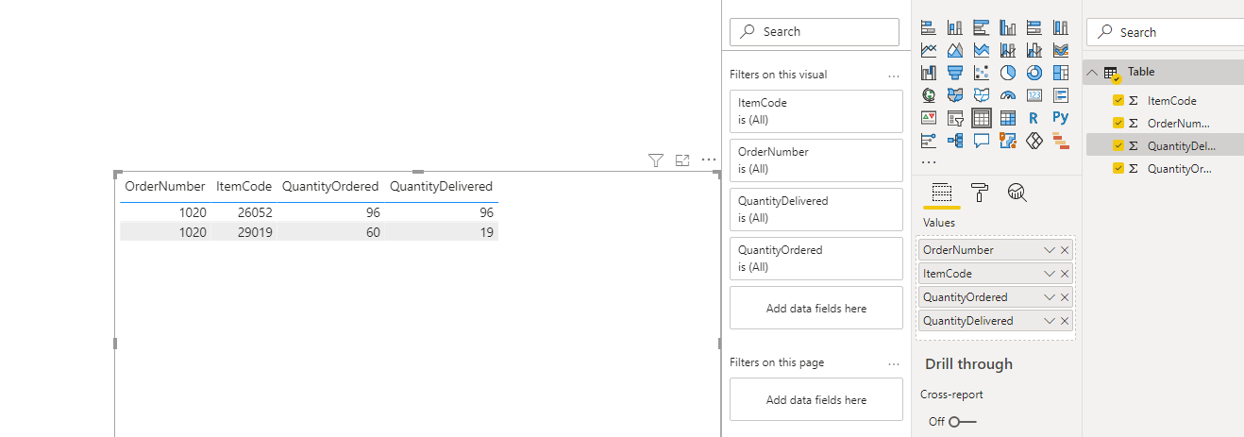Collapse the Table node in Fields
The image size is (1244, 437).
click(1093, 73)
